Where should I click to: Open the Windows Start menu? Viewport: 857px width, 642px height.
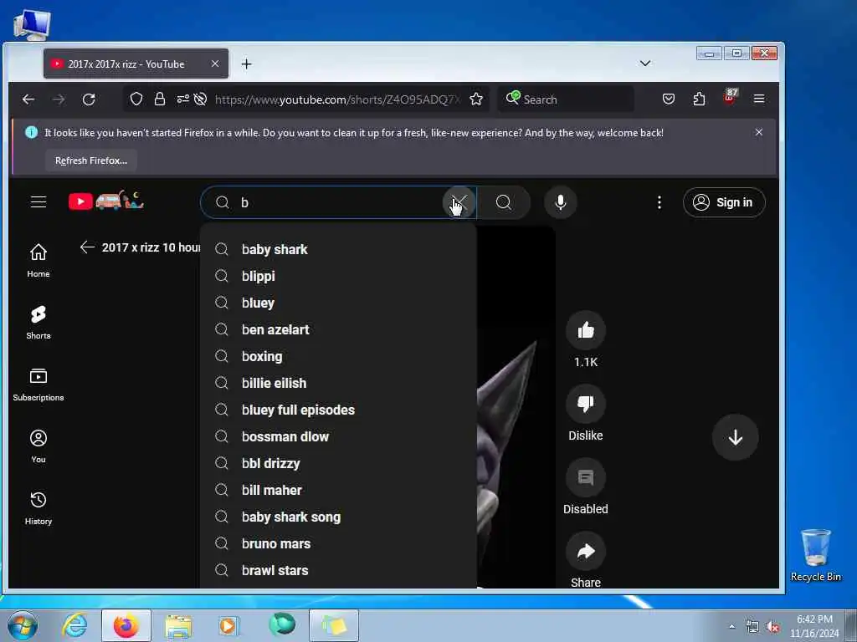(23, 625)
